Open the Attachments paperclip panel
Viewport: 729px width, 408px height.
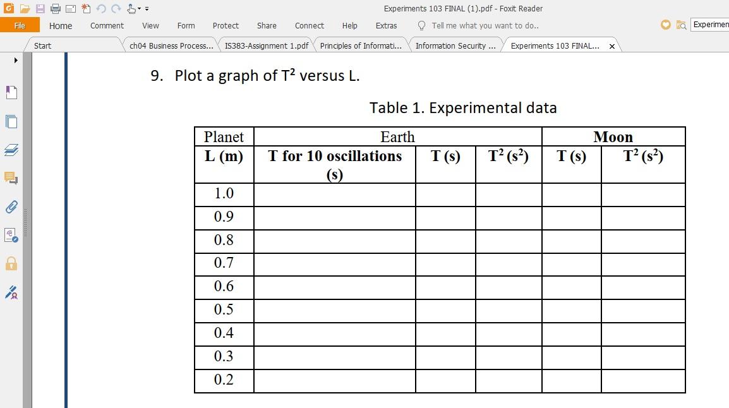pyautogui.click(x=11, y=207)
